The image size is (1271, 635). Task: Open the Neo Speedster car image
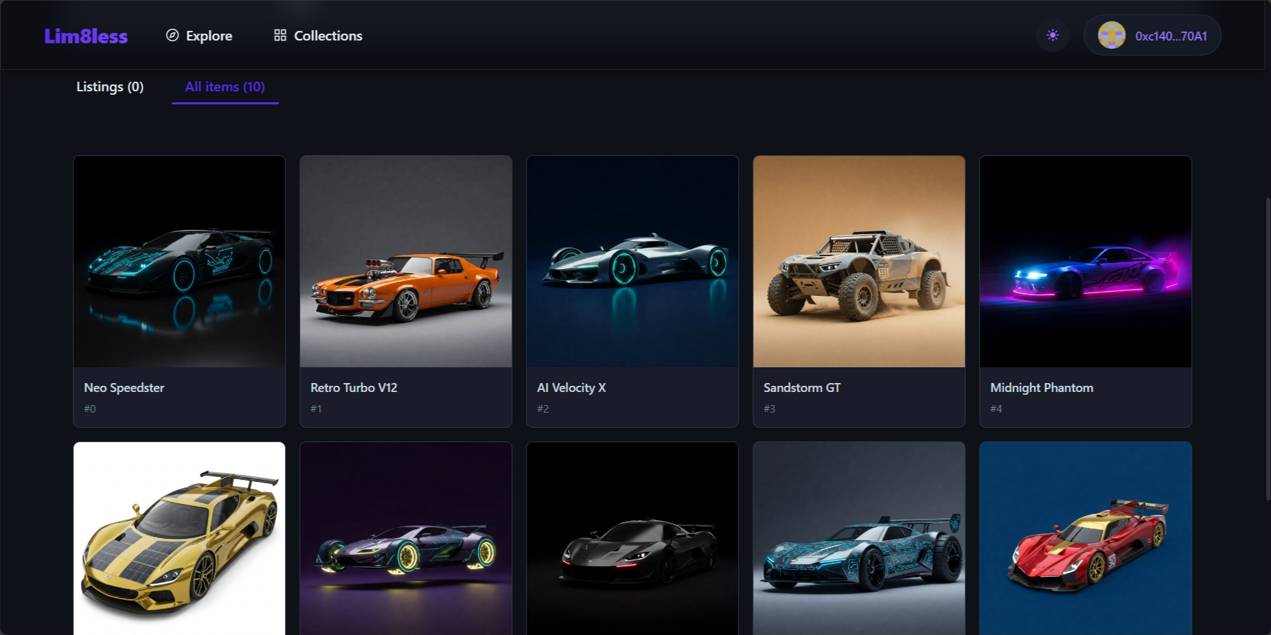179,262
